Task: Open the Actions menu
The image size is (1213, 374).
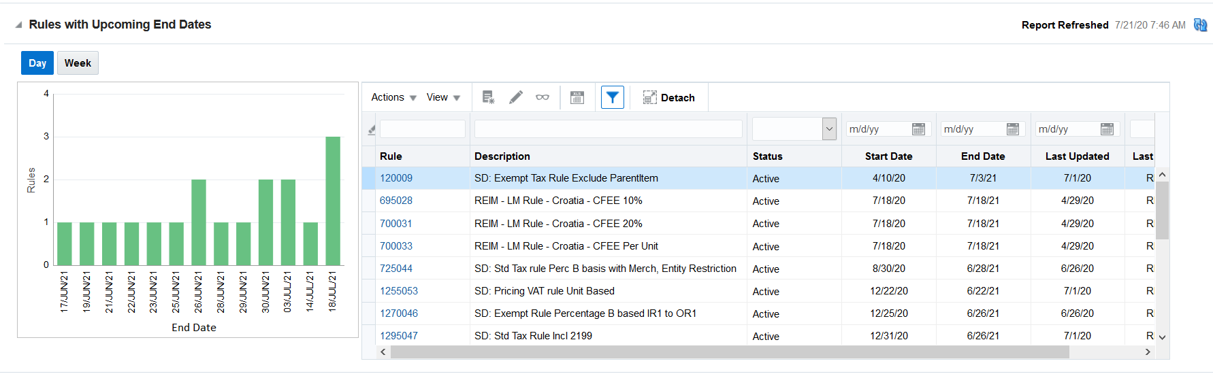Action: (393, 98)
